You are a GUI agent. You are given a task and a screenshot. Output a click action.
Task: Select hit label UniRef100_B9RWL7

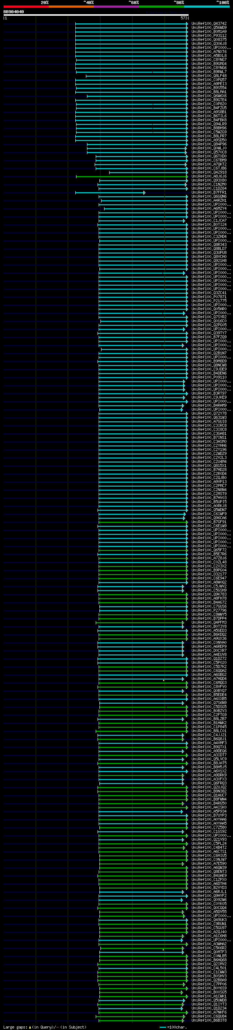point(209,72)
